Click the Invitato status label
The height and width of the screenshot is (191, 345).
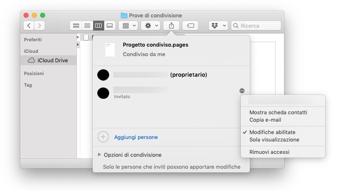(122, 97)
